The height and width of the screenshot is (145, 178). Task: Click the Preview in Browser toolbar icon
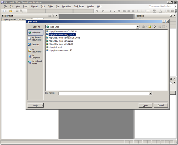click(21, 11)
